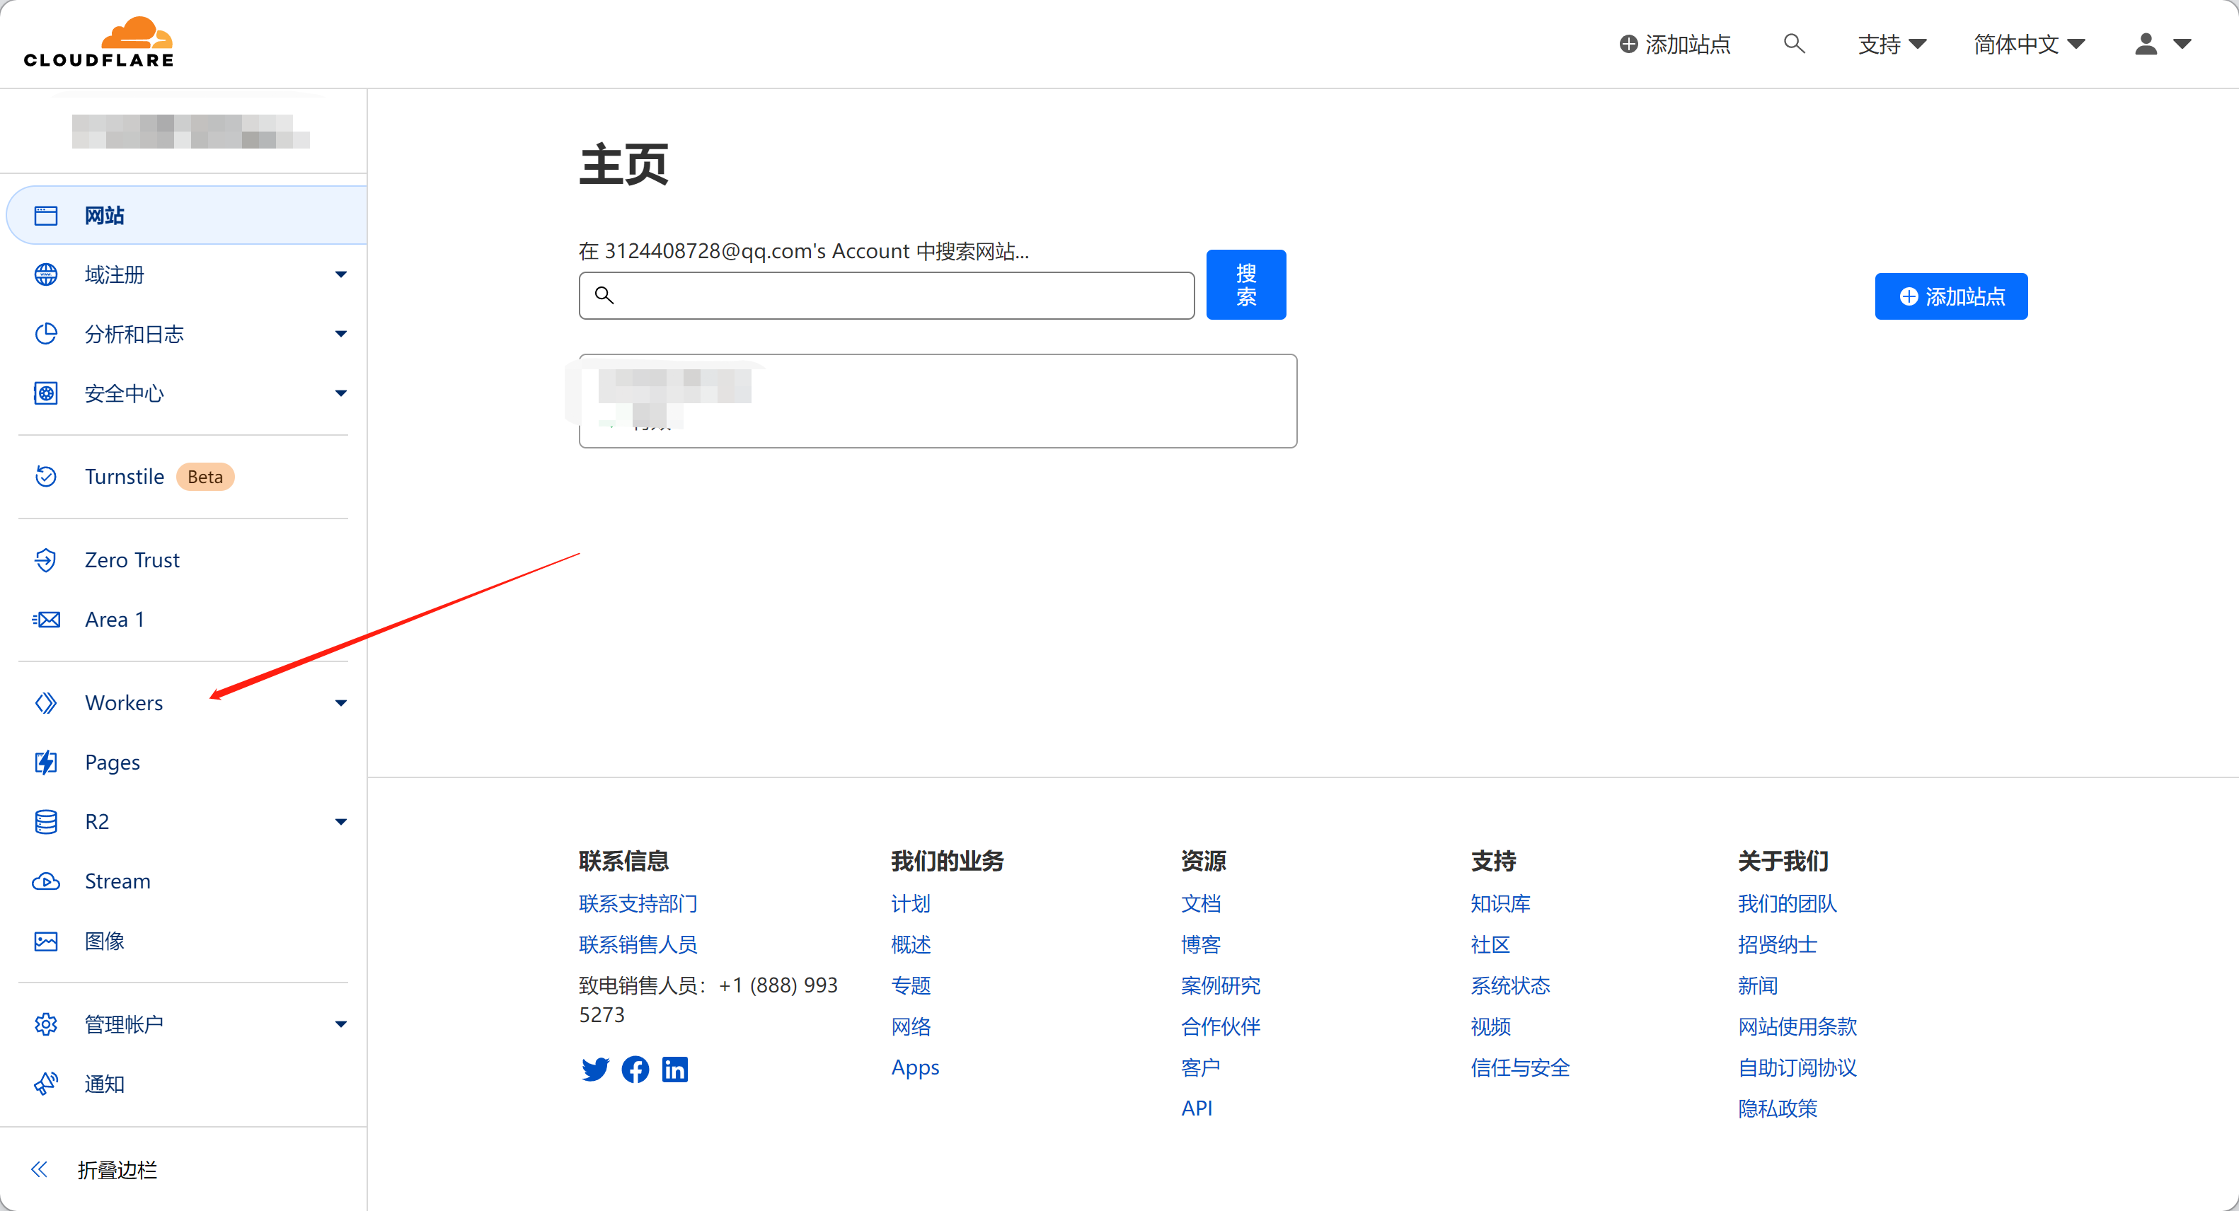Click the Turnstile sidebar icon
Image resolution: width=2239 pixels, height=1211 pixels.
(x=46, y=476)
